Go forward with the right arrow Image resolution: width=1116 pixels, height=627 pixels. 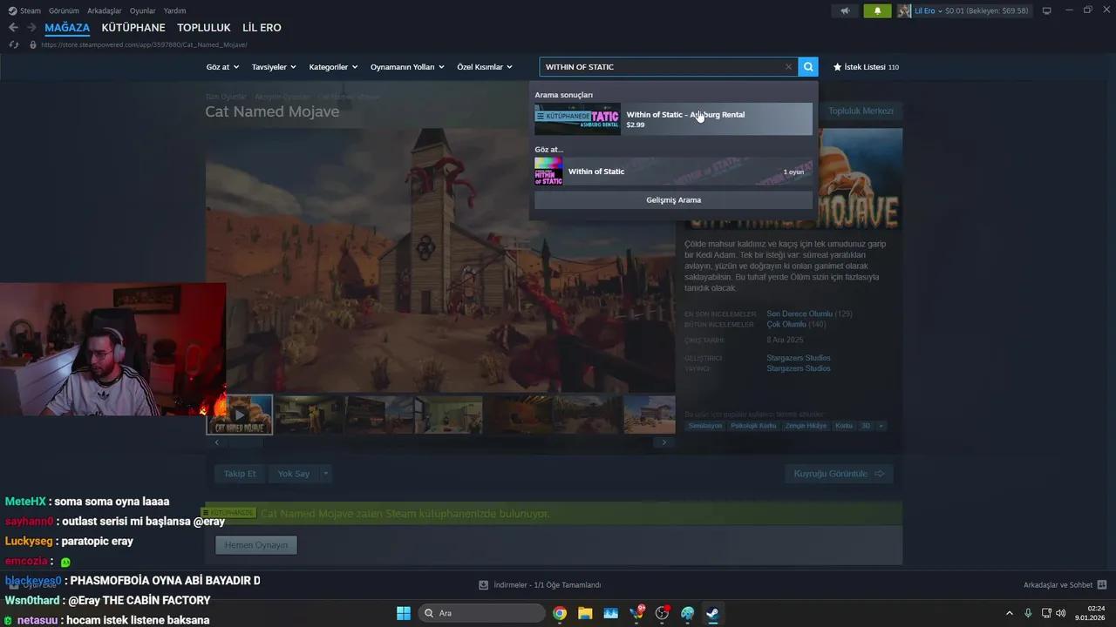tap(31, 28)
